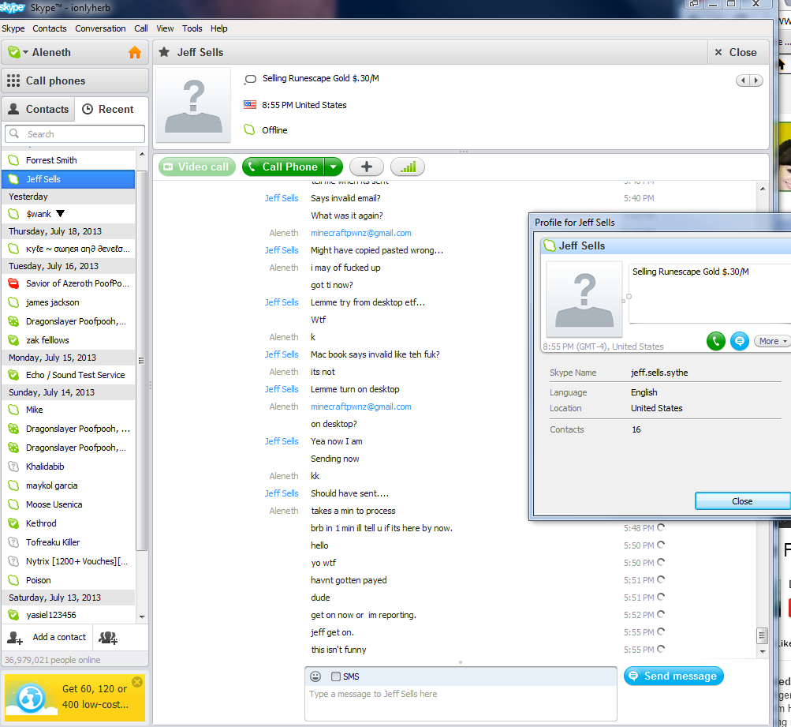Open the Call Phone dropdown arrow

pyautogui.click(x=334, y=167)
